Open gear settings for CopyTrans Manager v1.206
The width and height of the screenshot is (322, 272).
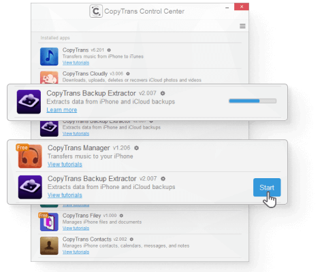coord(136,148)
